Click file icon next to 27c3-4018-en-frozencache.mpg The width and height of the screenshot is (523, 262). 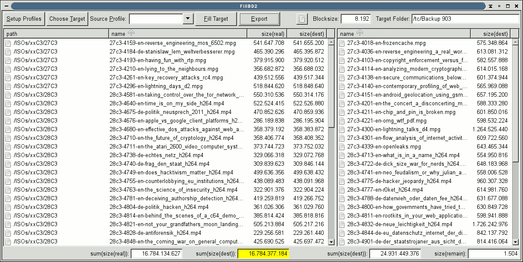342,43
